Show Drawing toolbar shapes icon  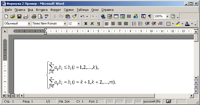pos(135,16)
